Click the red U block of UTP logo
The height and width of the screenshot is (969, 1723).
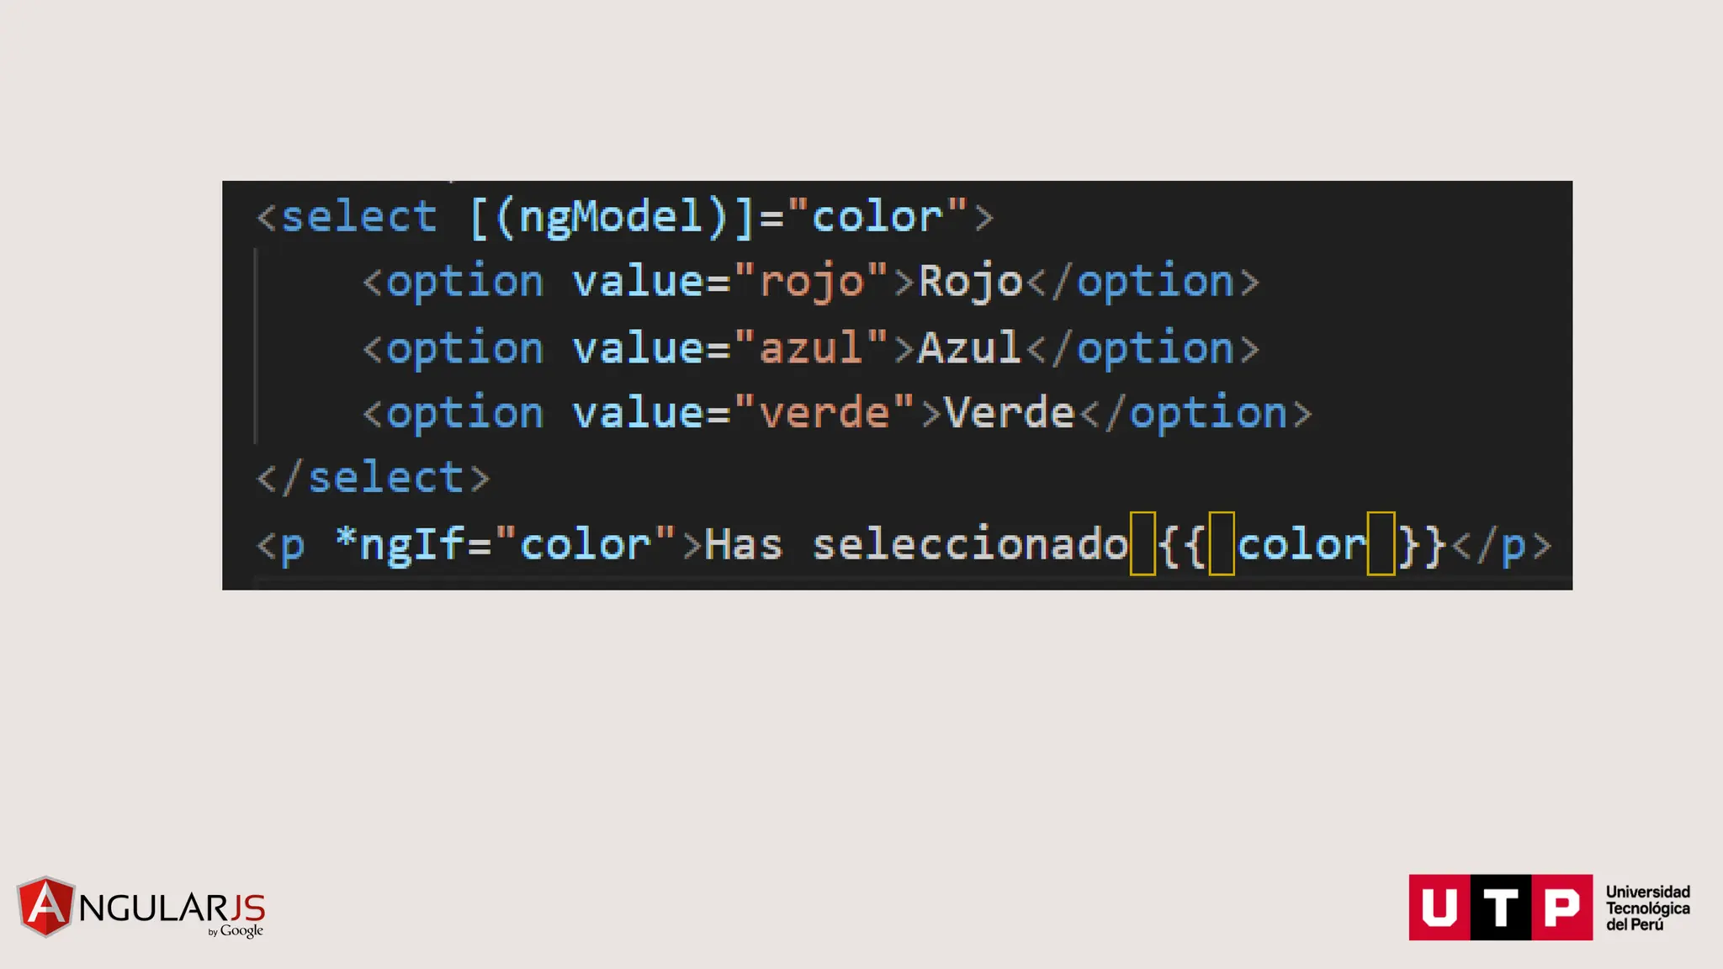pyautogui.click(x=1439, y=908)
